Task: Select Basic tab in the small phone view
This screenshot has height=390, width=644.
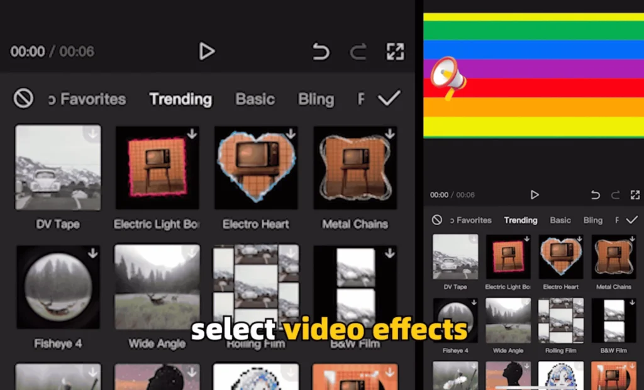Action: (x=560, y=220)
